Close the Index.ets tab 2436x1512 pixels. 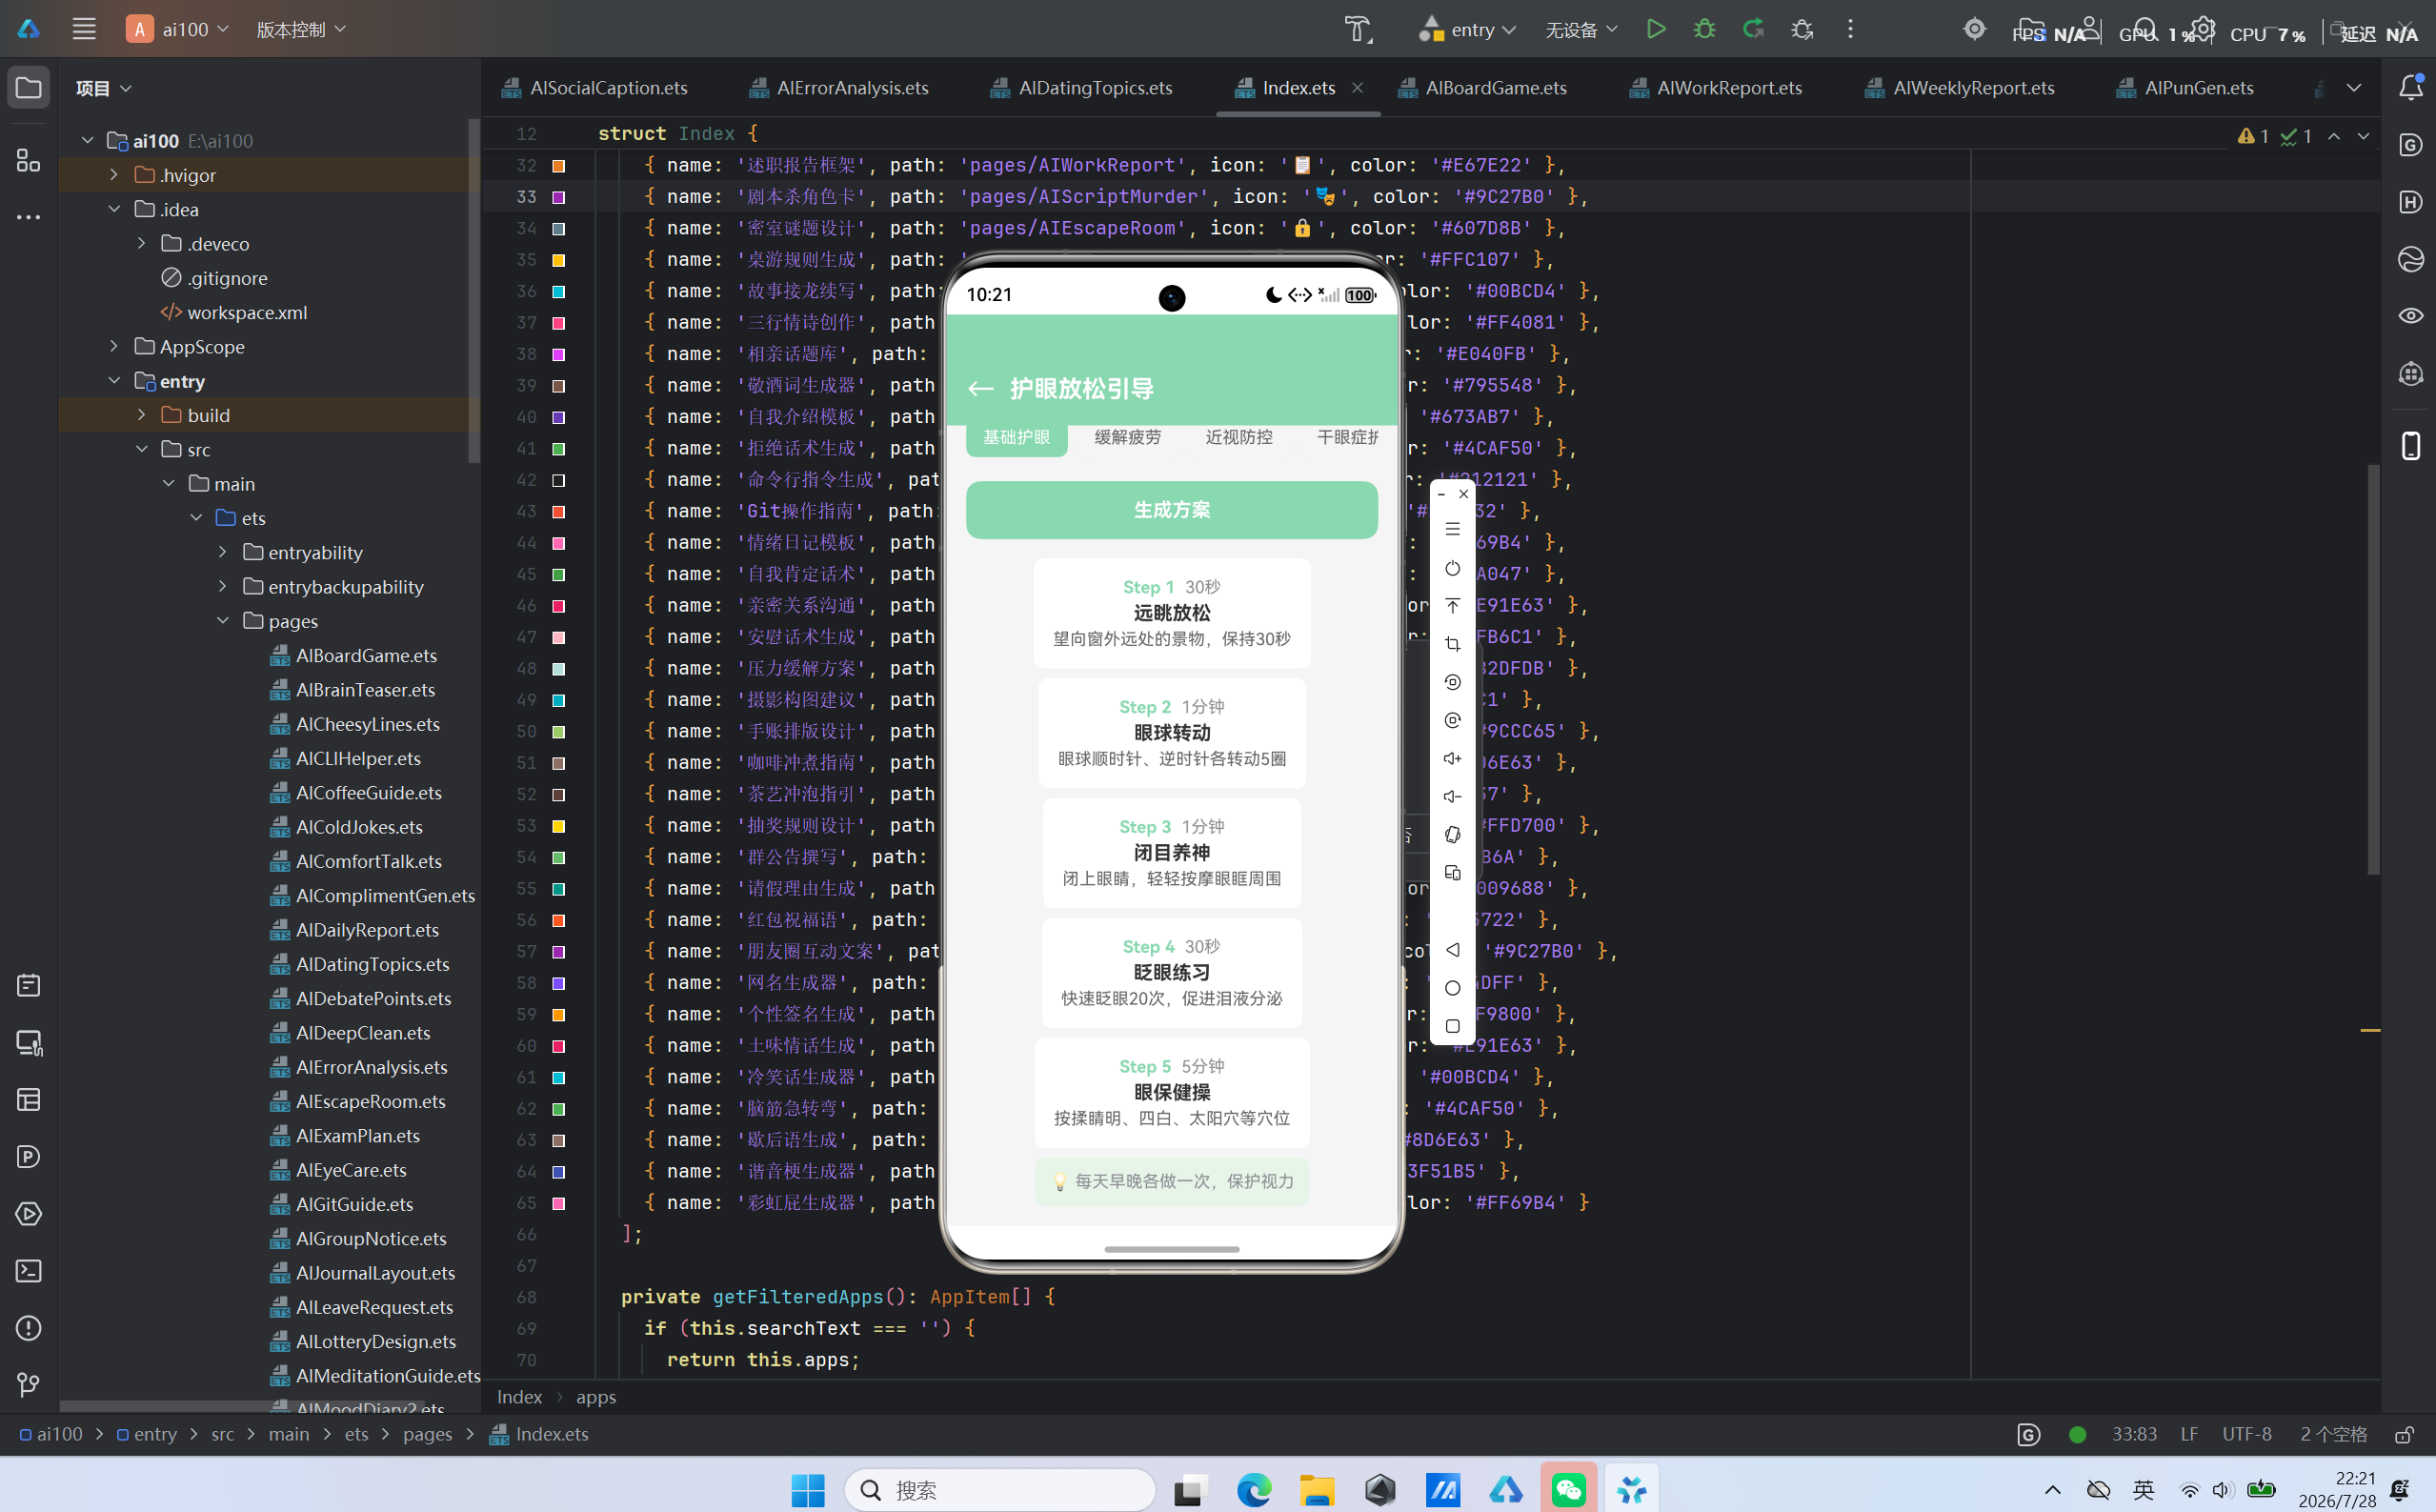pyautogui.click(x=1357, y=88)
